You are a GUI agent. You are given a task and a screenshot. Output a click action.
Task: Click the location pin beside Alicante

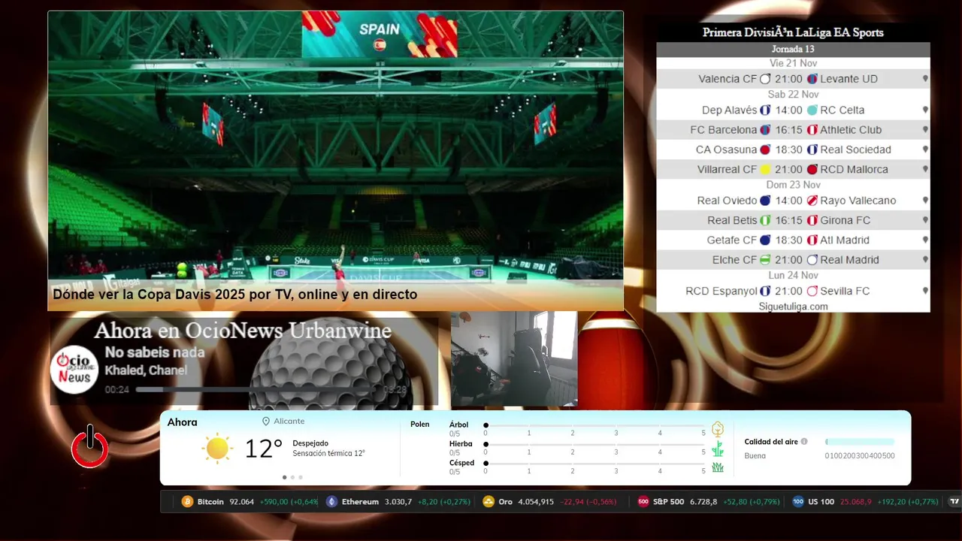pyautogui.click(x=266, y=422)
